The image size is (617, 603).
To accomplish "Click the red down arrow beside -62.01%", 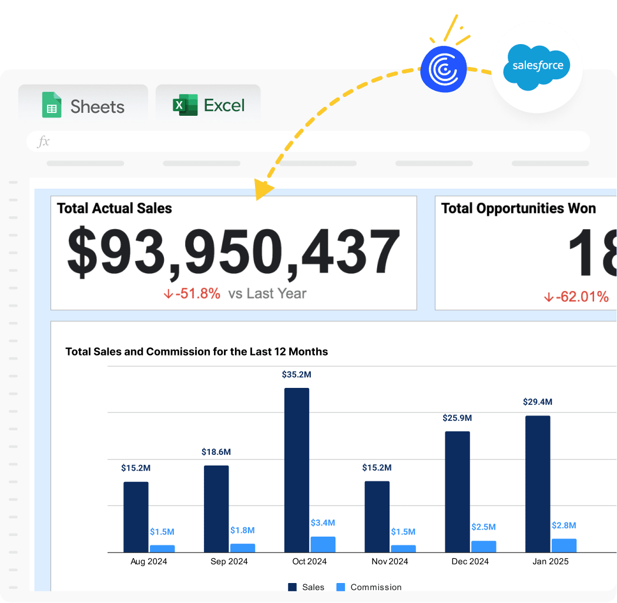I will click(x=549, y=297).
